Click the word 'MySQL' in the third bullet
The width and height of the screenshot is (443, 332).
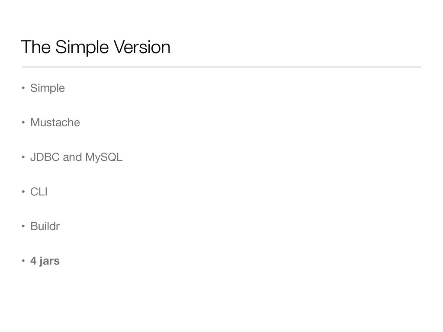[104, 157]
